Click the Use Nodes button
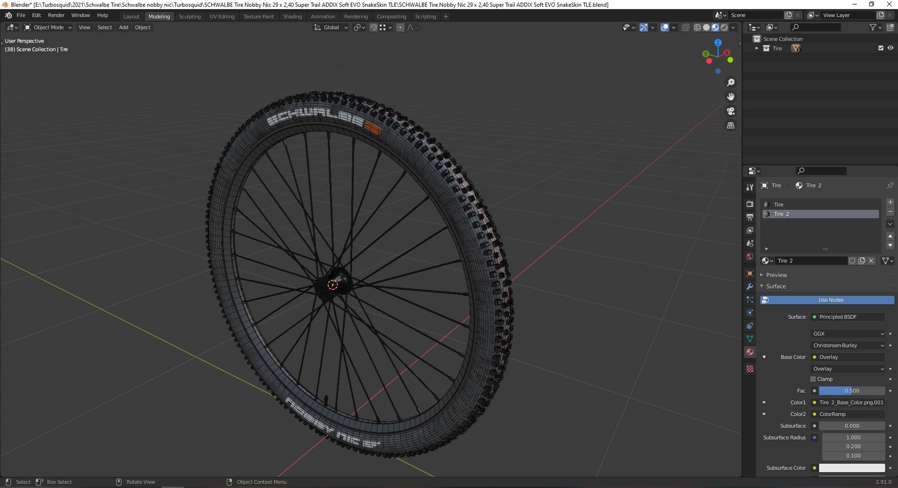 pos(827,300)
